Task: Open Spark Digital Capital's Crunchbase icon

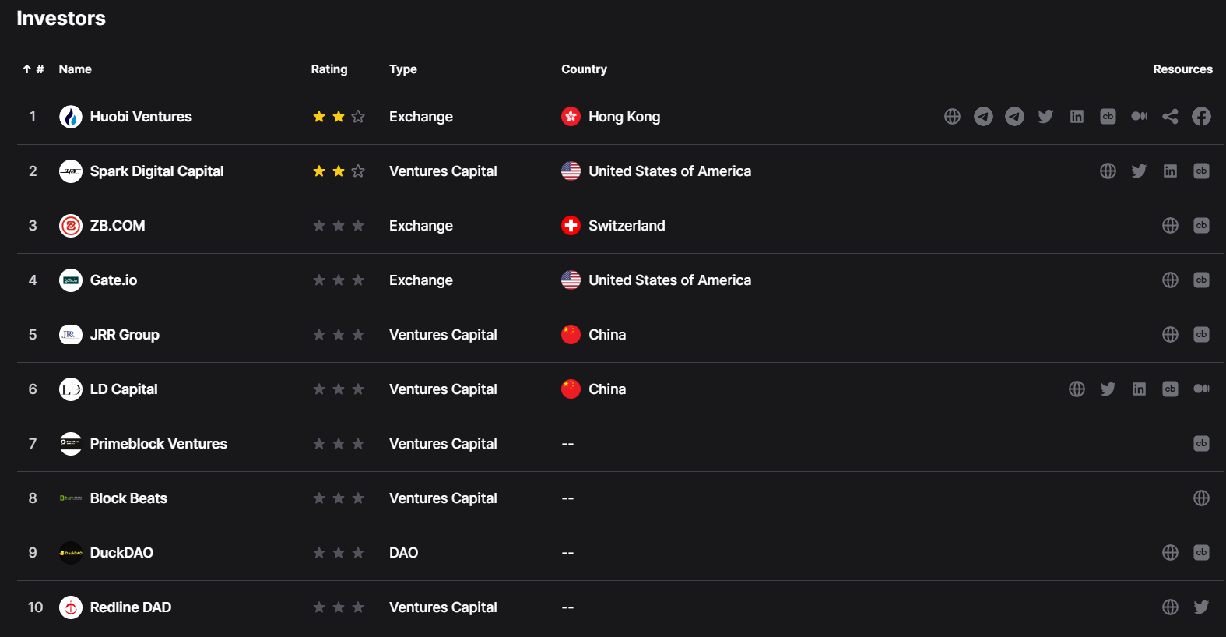Action: (1201, 171)
